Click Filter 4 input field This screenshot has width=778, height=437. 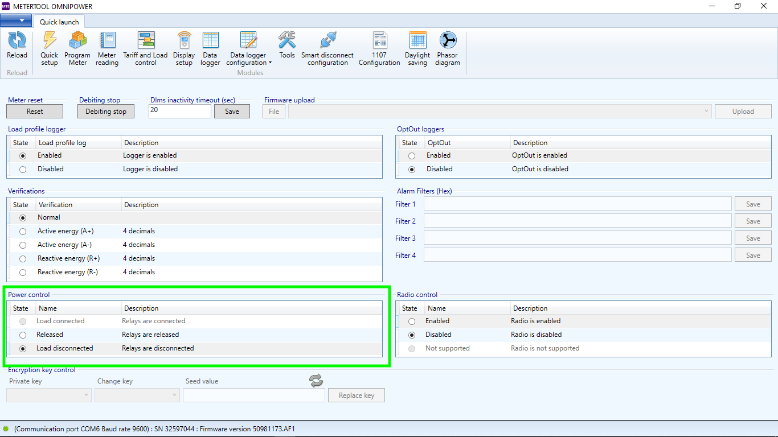tap(578, 255)
